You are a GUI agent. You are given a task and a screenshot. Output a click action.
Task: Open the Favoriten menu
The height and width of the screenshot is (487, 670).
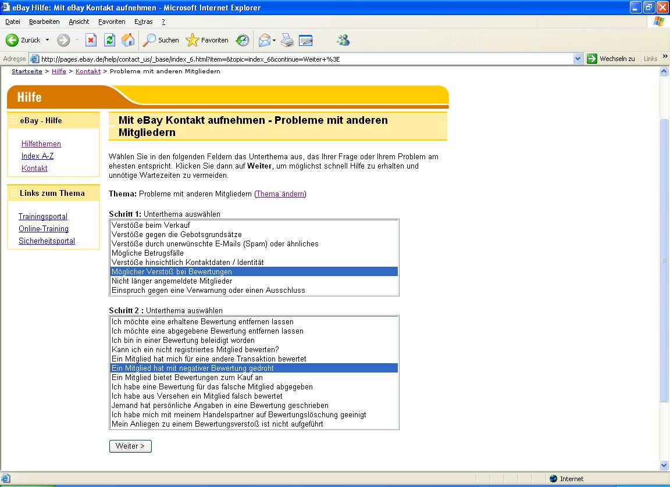point(112,22)
